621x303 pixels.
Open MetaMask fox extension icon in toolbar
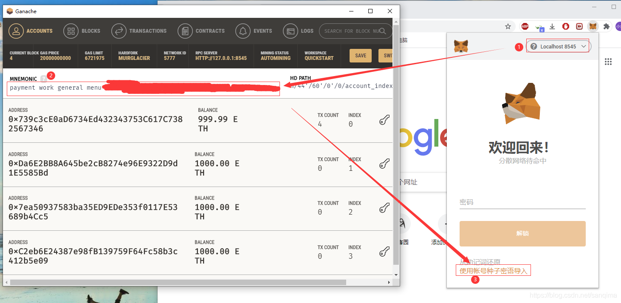(593, 26)
